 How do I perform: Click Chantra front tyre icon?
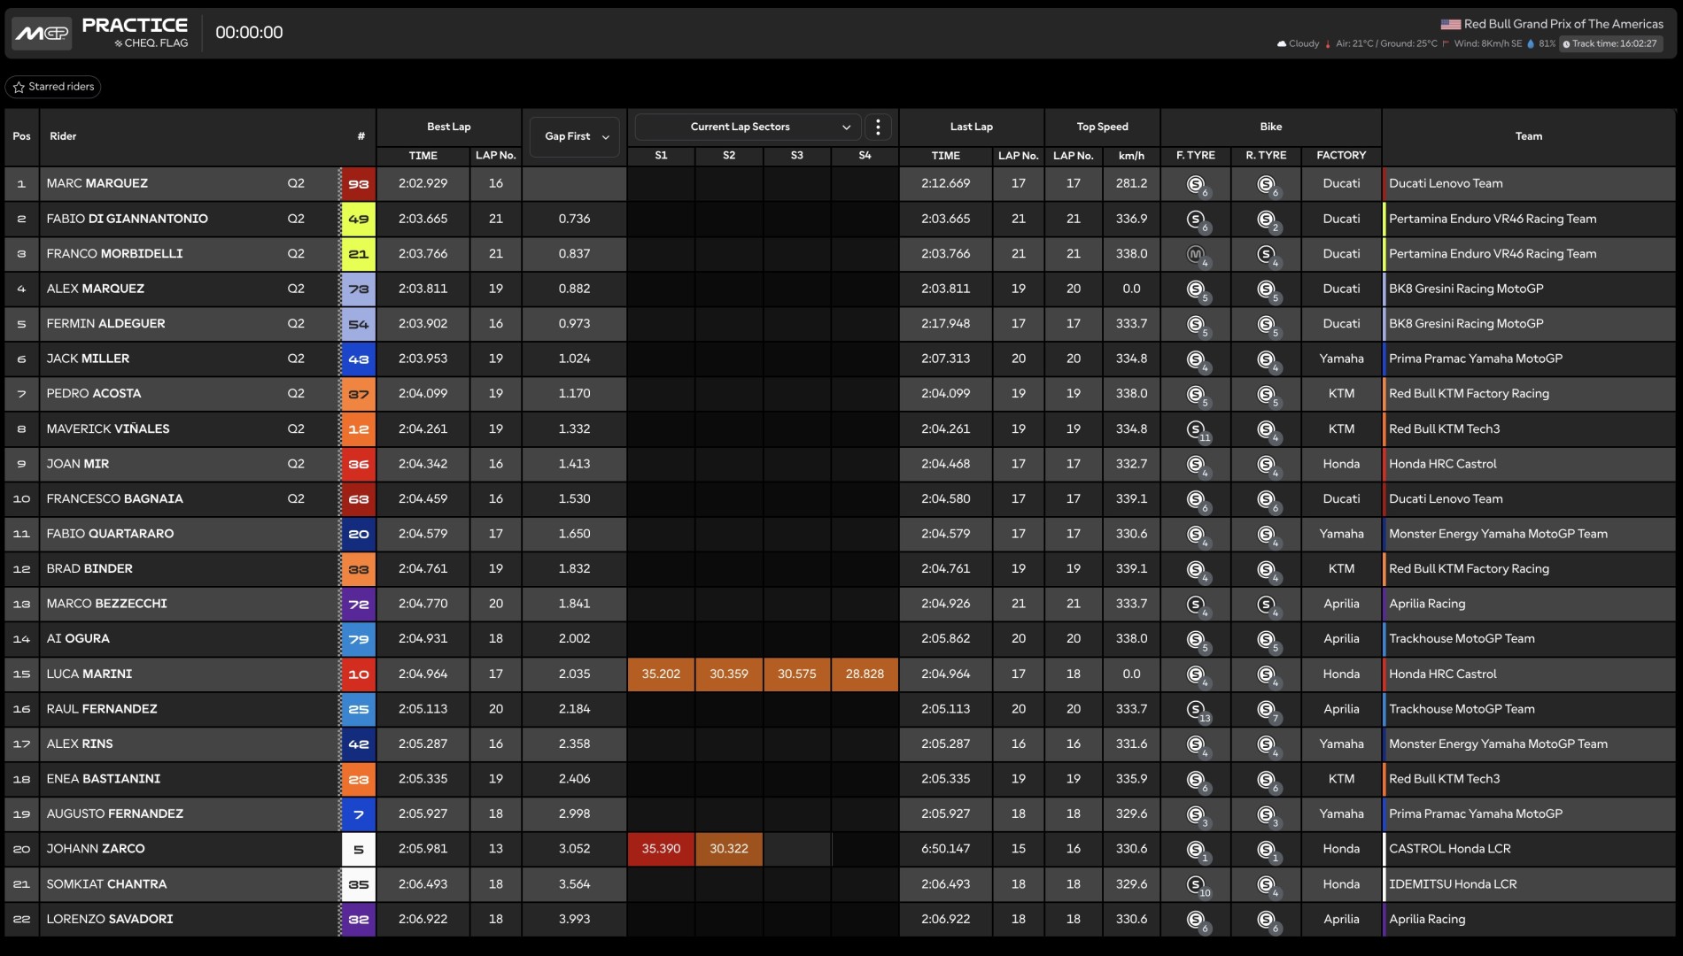pyautogui.click(x=1198, y=884)
